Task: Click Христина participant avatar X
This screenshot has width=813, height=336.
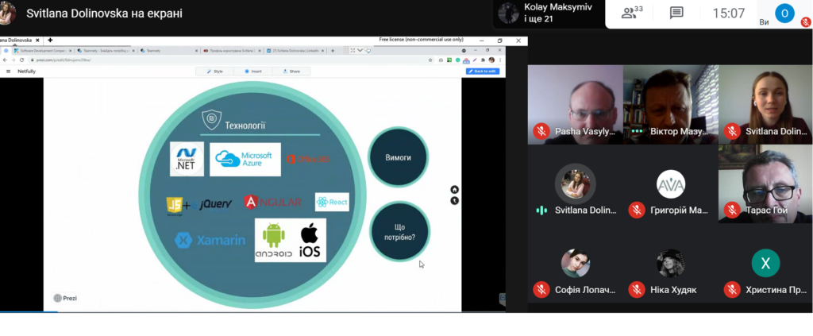Action: click(x=765, y=264)
